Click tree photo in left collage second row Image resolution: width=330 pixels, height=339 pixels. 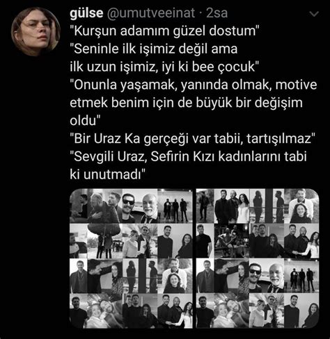(x=104, y=241)
